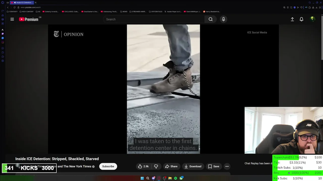Go to YouTube Premium home logo
The image size is (323, 181).
(29, 19)
